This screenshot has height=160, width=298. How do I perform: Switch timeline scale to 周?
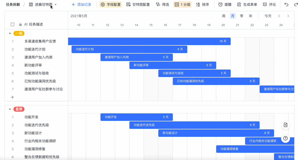click(x=224, y=16)
